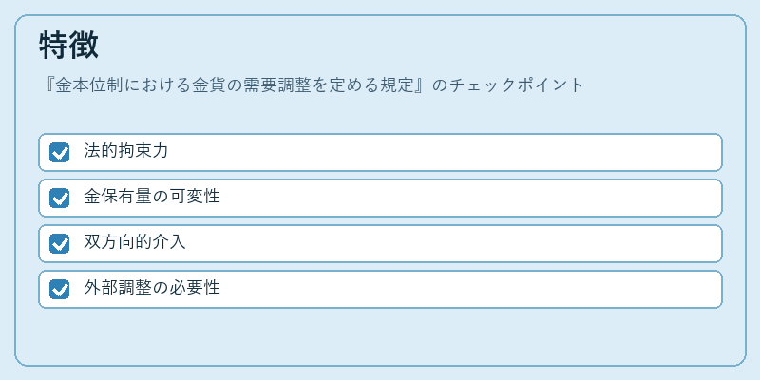Click the 金保有量の可変性 label text
The width and height of the screenshot is (760, 380).
[152, 197]
